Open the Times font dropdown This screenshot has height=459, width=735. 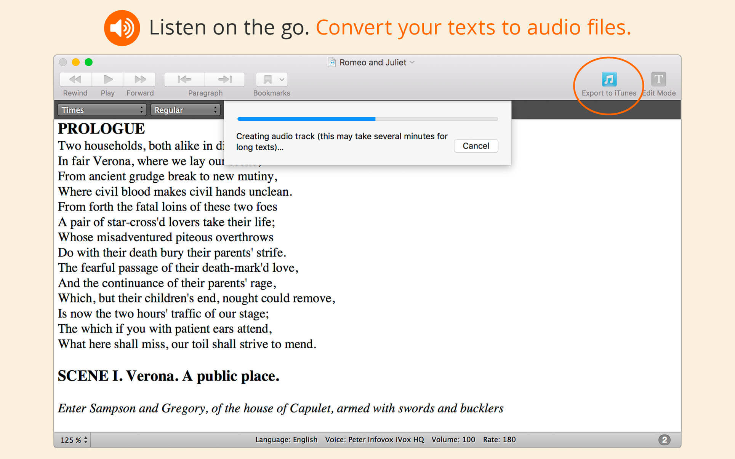(x=102, y=110)
